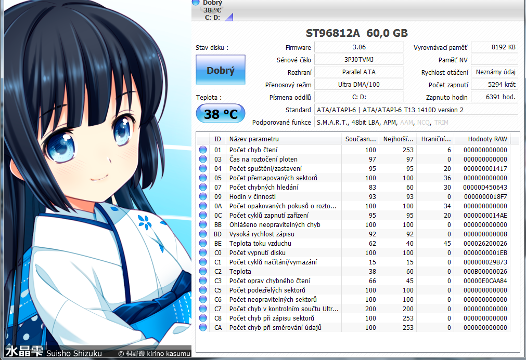Click RAW value 00000E0CAA84
Viewport: 526px width, 360px height.
point(485,281)
